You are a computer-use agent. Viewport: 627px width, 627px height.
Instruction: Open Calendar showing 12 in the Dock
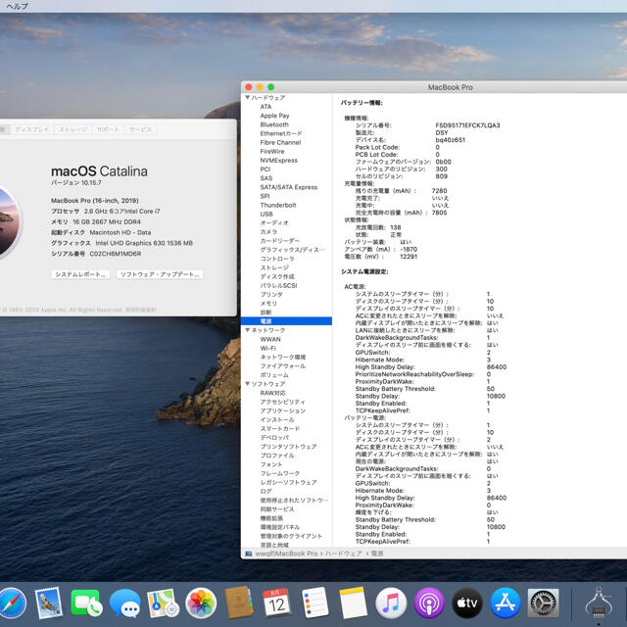276,603
